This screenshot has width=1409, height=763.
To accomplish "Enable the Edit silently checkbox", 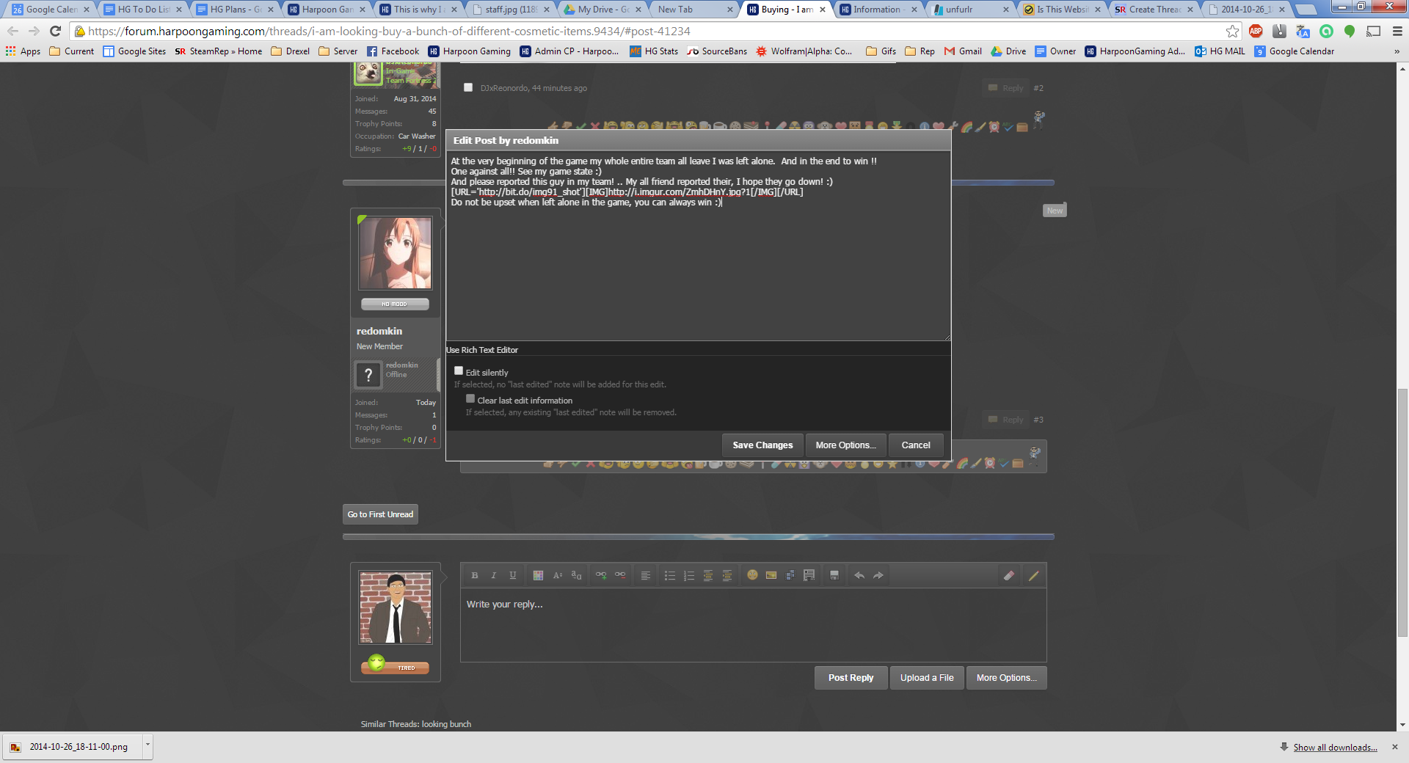I will [x=459, y=371].
